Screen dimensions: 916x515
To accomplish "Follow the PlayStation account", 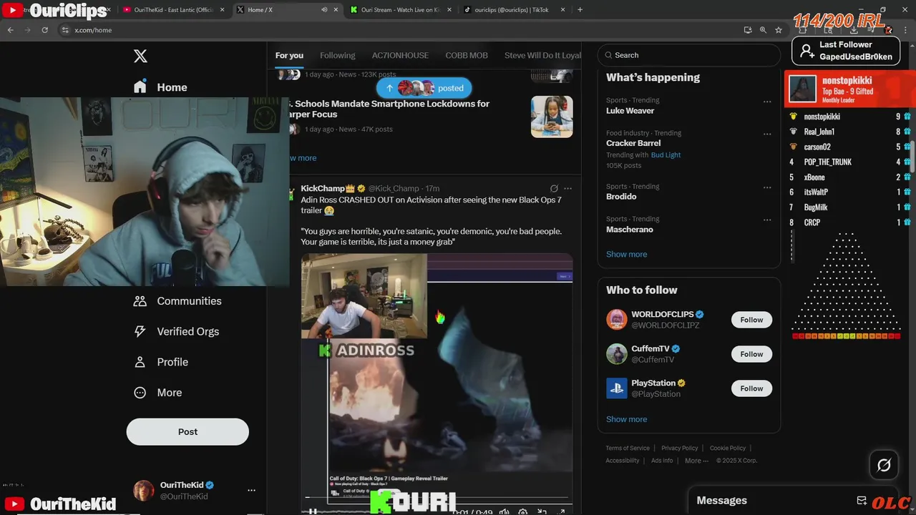I will [x=751, y=388].
